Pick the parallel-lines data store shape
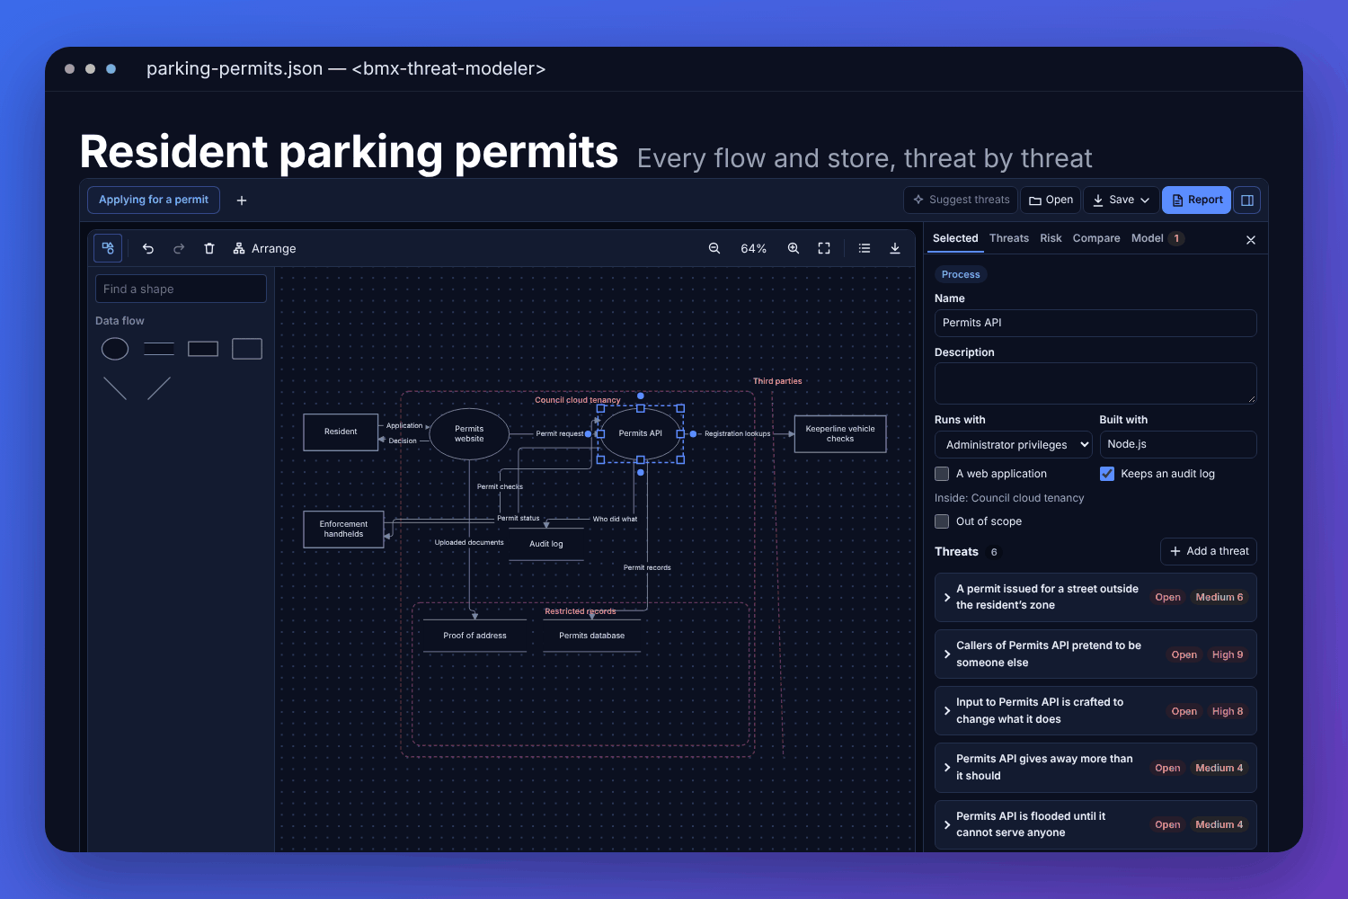This screenshot has height=899, width=1348. [159, 349]
